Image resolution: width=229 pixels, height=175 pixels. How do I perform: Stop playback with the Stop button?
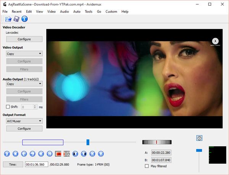[16, 154]
